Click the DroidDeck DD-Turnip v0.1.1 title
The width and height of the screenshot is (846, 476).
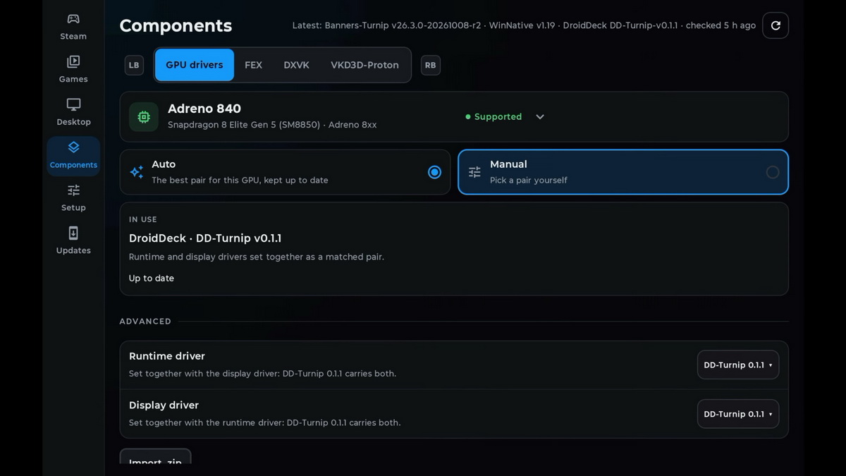pos(205,238)
